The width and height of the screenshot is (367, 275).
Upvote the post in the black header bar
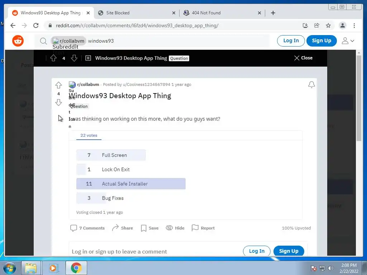coord(53,58)
